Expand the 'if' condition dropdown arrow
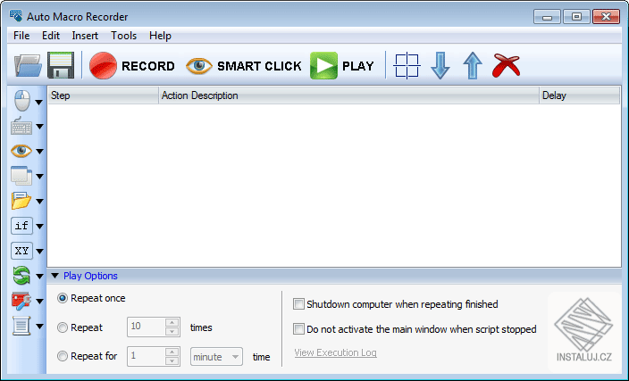The image size is (629, 381). click(39, 227)
